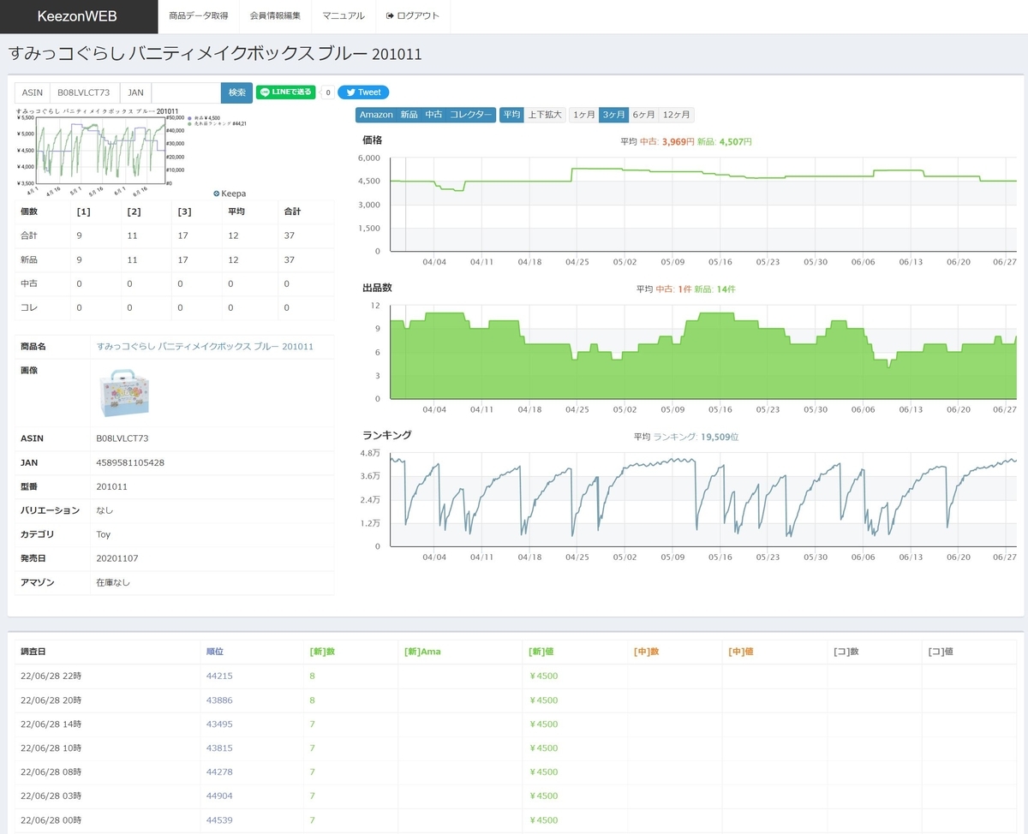
Task: Open the 商品データ取得 menu
Action: [x=199, y=16]
